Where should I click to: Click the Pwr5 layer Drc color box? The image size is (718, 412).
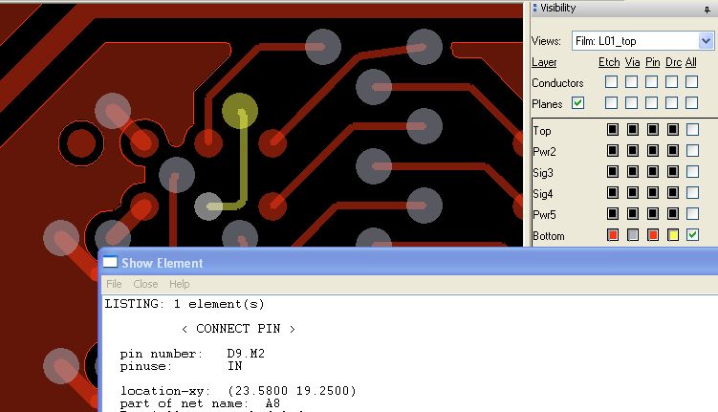(673, 214)
